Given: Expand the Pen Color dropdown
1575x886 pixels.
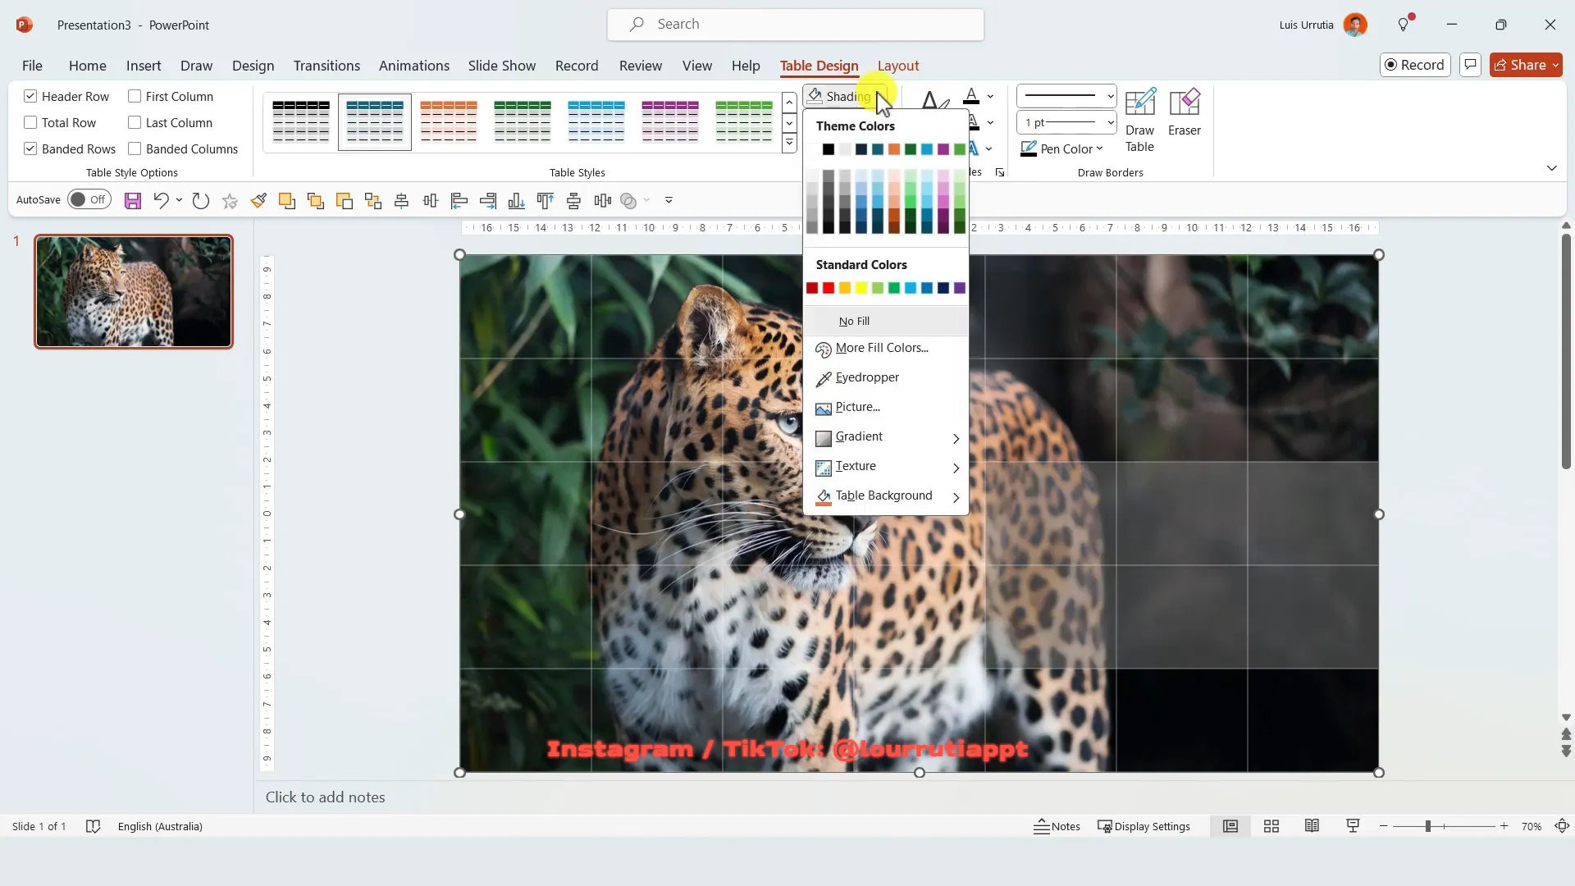Looking at the screenshot, I should [x=1099, y=148].
